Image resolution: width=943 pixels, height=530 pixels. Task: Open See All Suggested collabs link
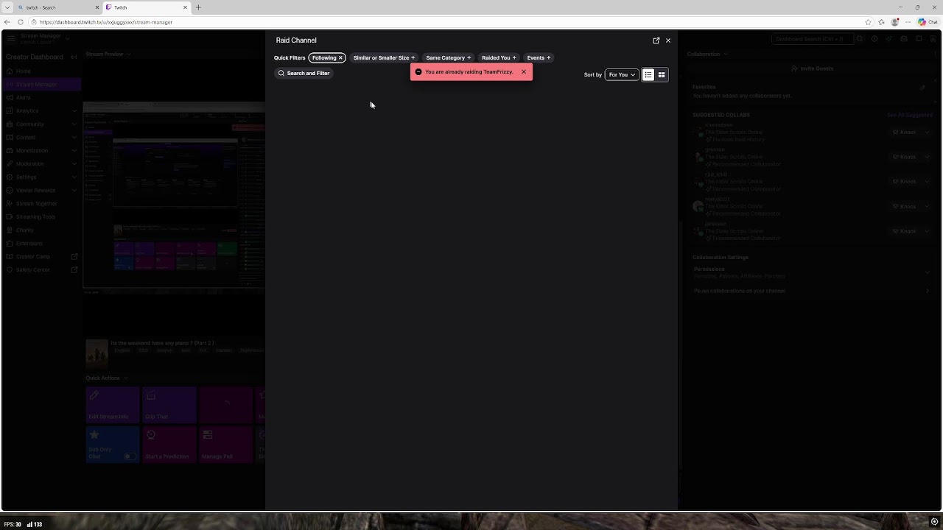[x=910, y=115]
